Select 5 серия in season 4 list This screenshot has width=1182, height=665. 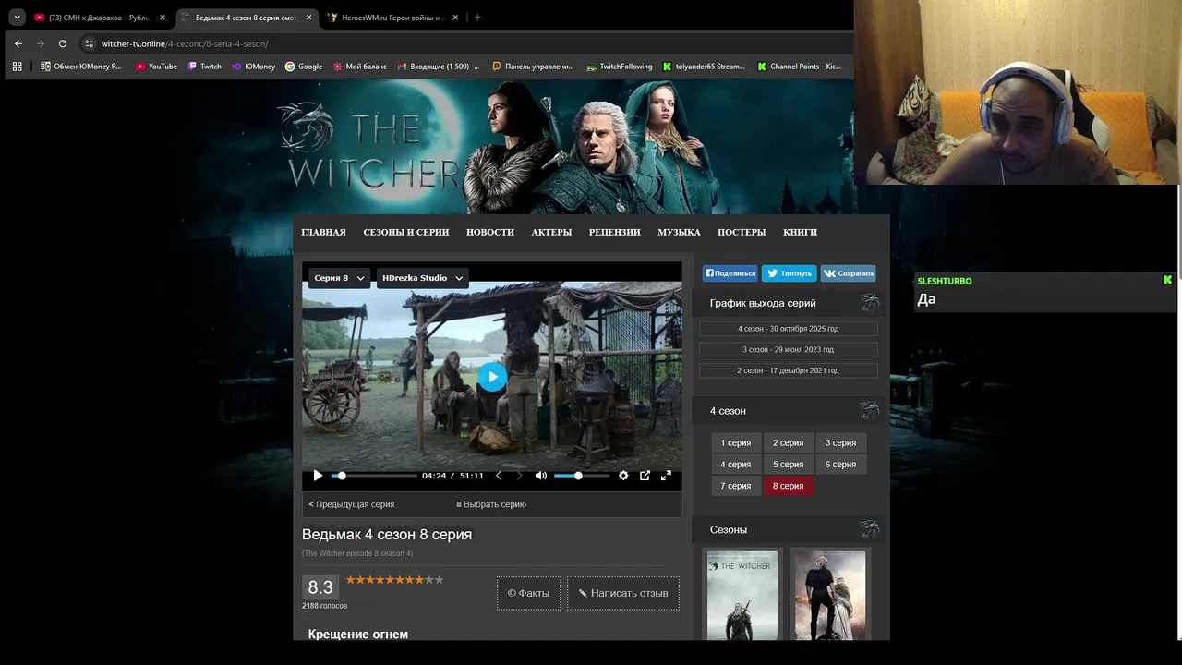[789, 465]
